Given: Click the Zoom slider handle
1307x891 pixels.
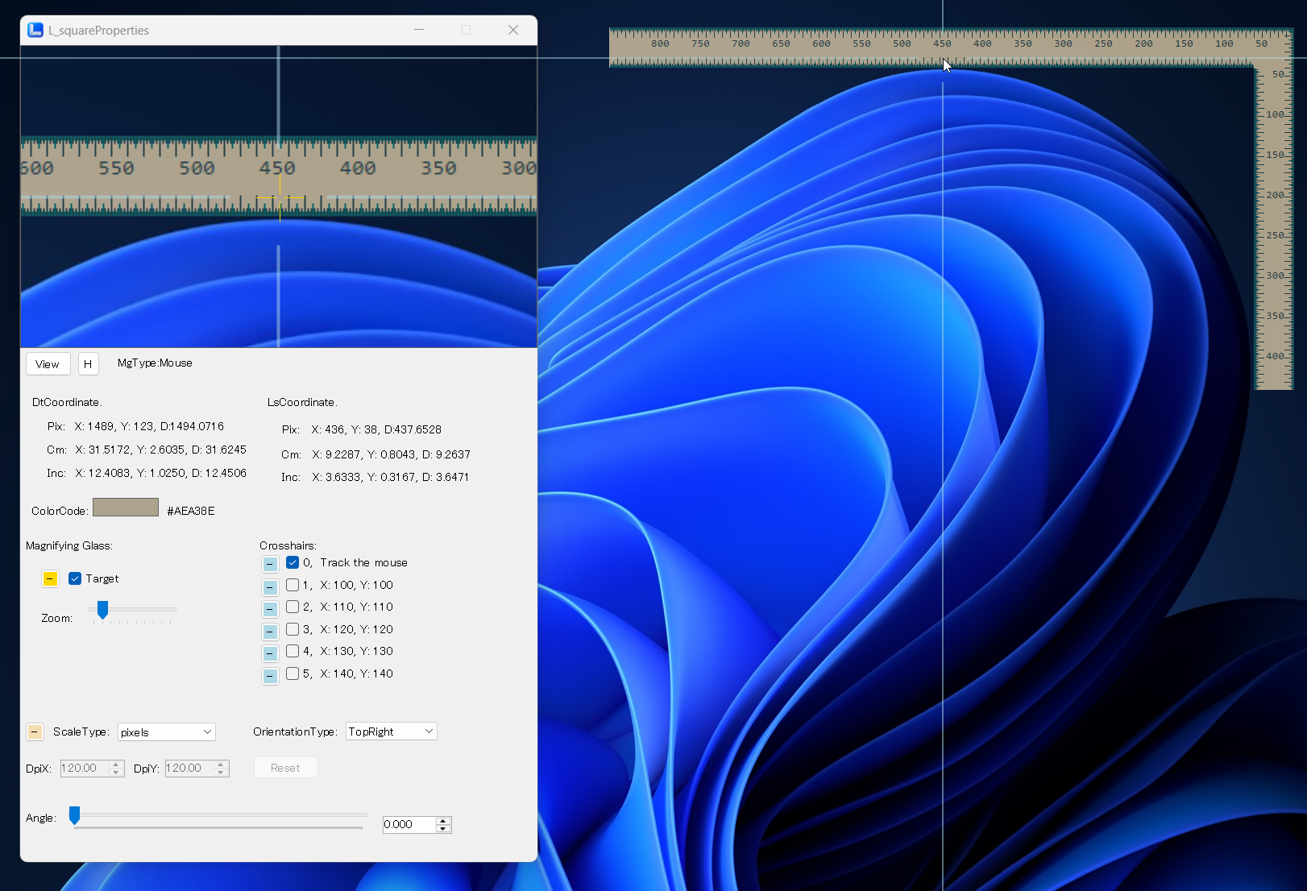Looking at the screenshot, I should click(102, 610).
